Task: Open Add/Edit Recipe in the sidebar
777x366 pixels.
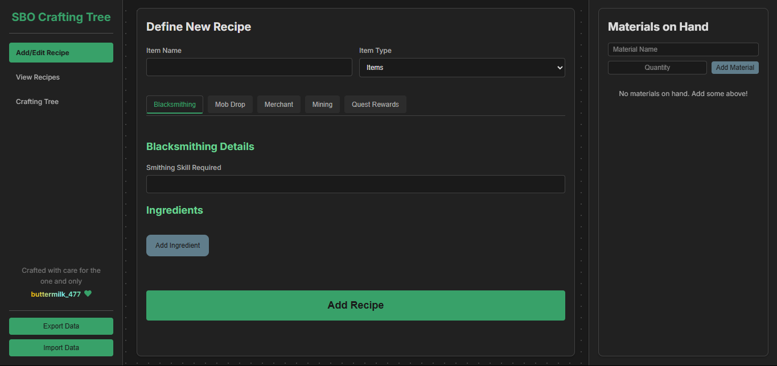Action: (61, 53)
